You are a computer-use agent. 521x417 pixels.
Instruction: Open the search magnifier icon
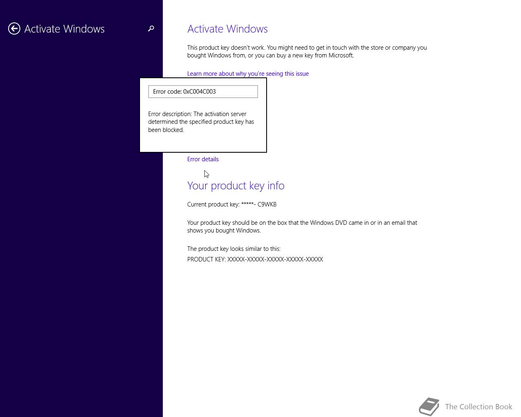tap(151, 29)
